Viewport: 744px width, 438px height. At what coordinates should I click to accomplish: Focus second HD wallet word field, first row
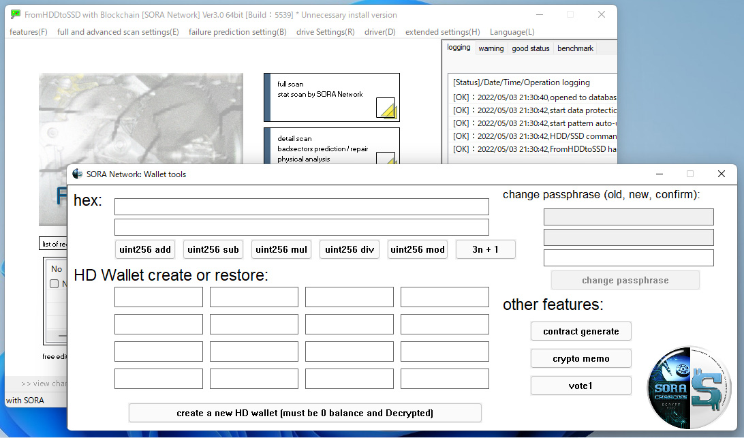[254, 297]
